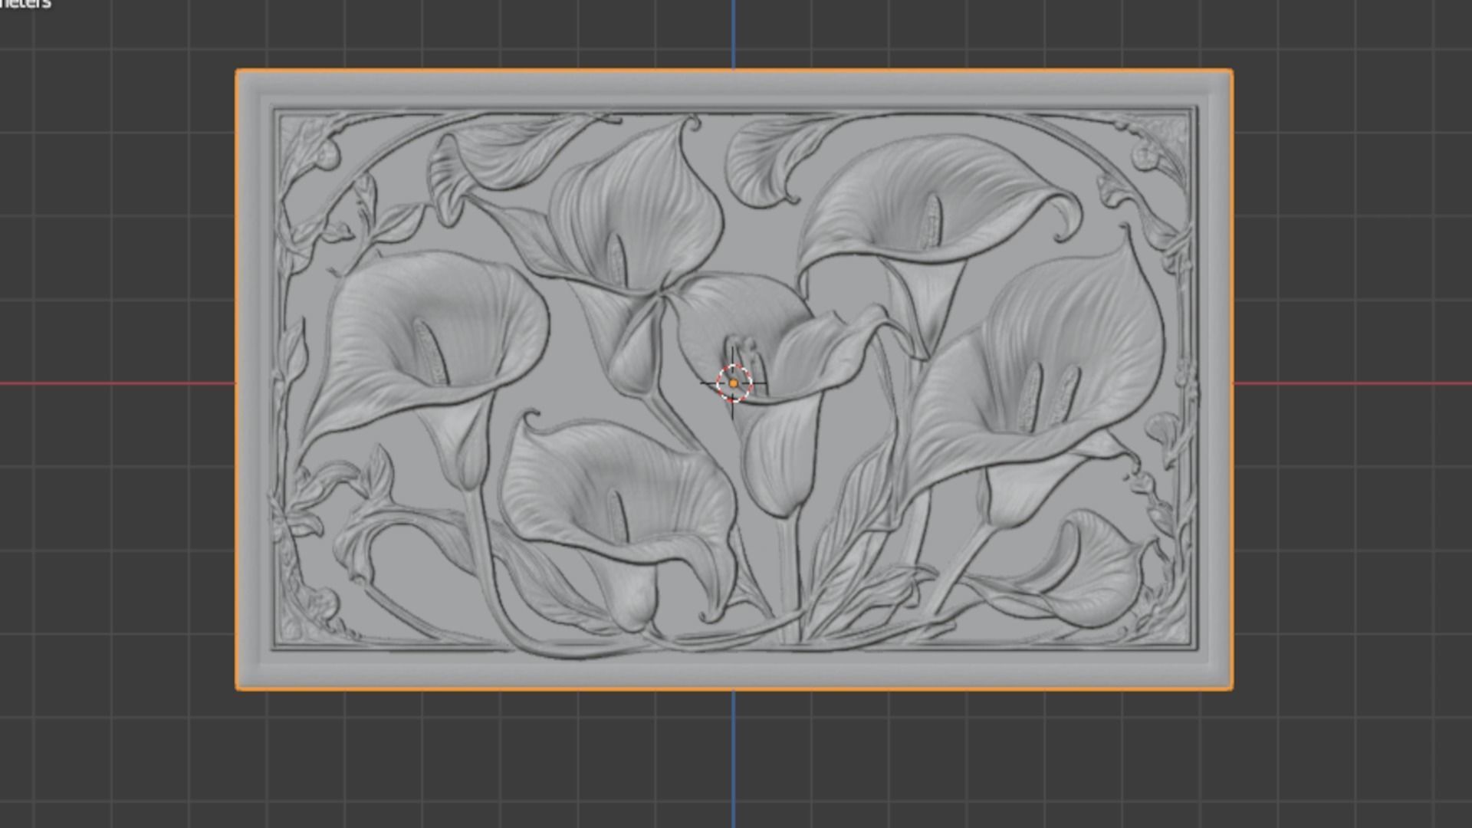Click the partial 'meters' text at top-left
The height and width of the screenshot is (828, 1472).
pos(25,5)
